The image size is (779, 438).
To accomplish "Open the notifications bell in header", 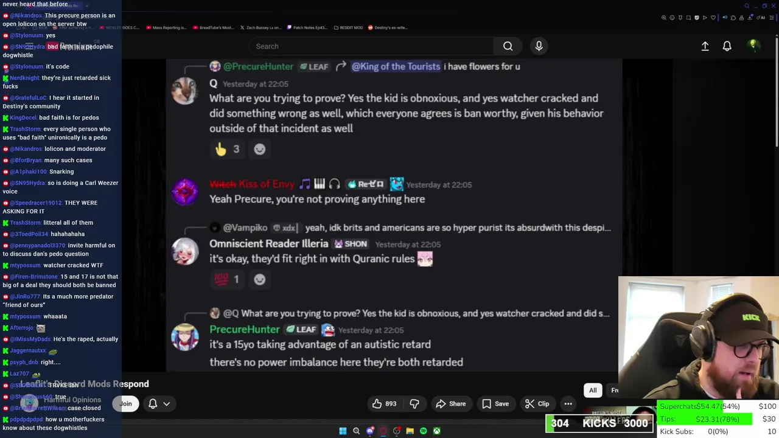I will [x=727, y=46].
